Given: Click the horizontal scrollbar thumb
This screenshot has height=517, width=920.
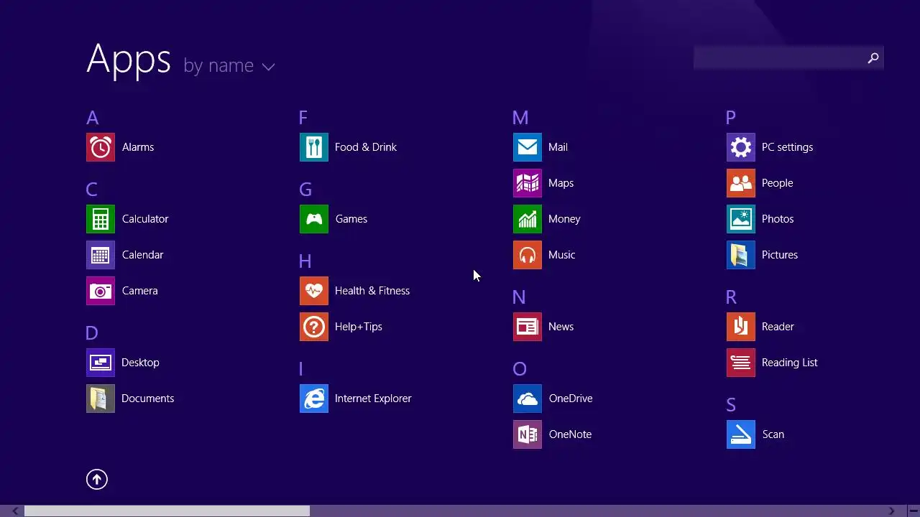Looking at the screenshot, I should (x=167, y=511).
